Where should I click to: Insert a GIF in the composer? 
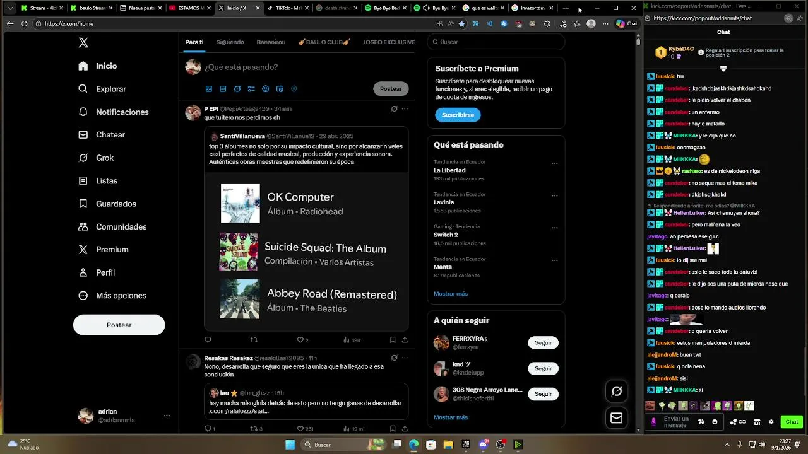223,89
